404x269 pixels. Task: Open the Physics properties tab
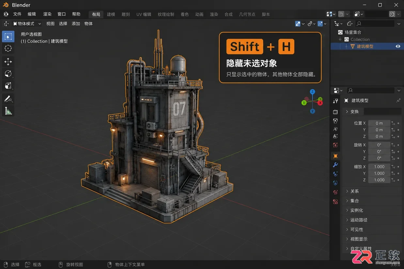[x=335, y=183]
